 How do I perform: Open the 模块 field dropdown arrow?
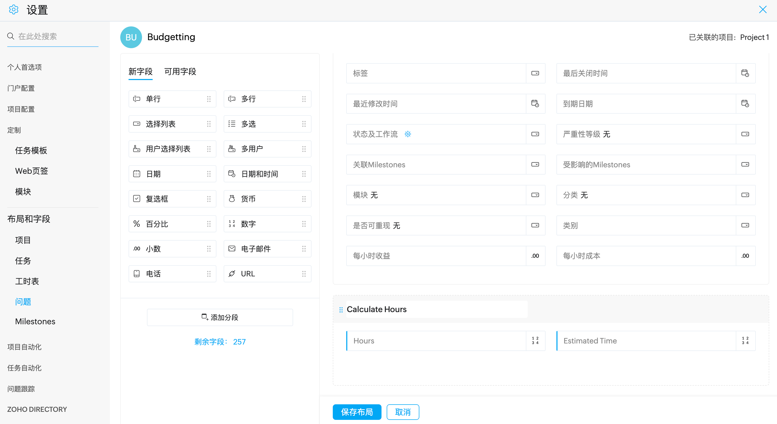(535, 195)
